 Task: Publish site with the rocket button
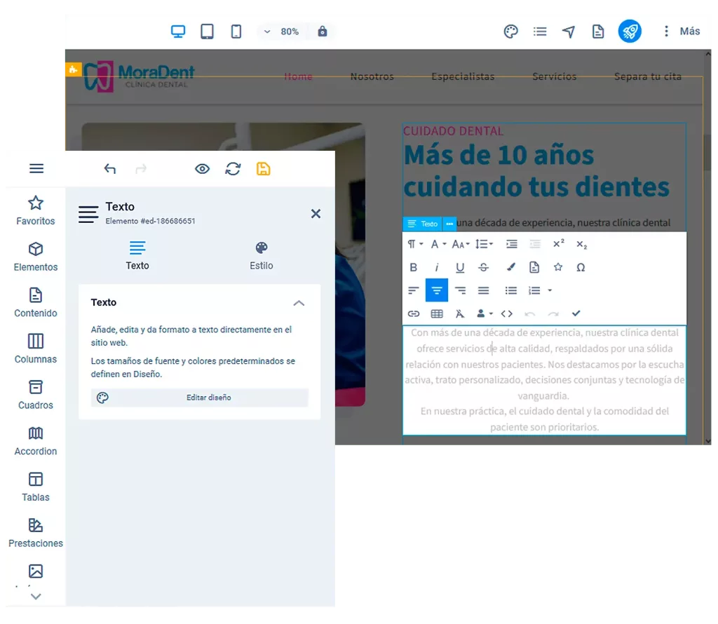tap(630, 31)
